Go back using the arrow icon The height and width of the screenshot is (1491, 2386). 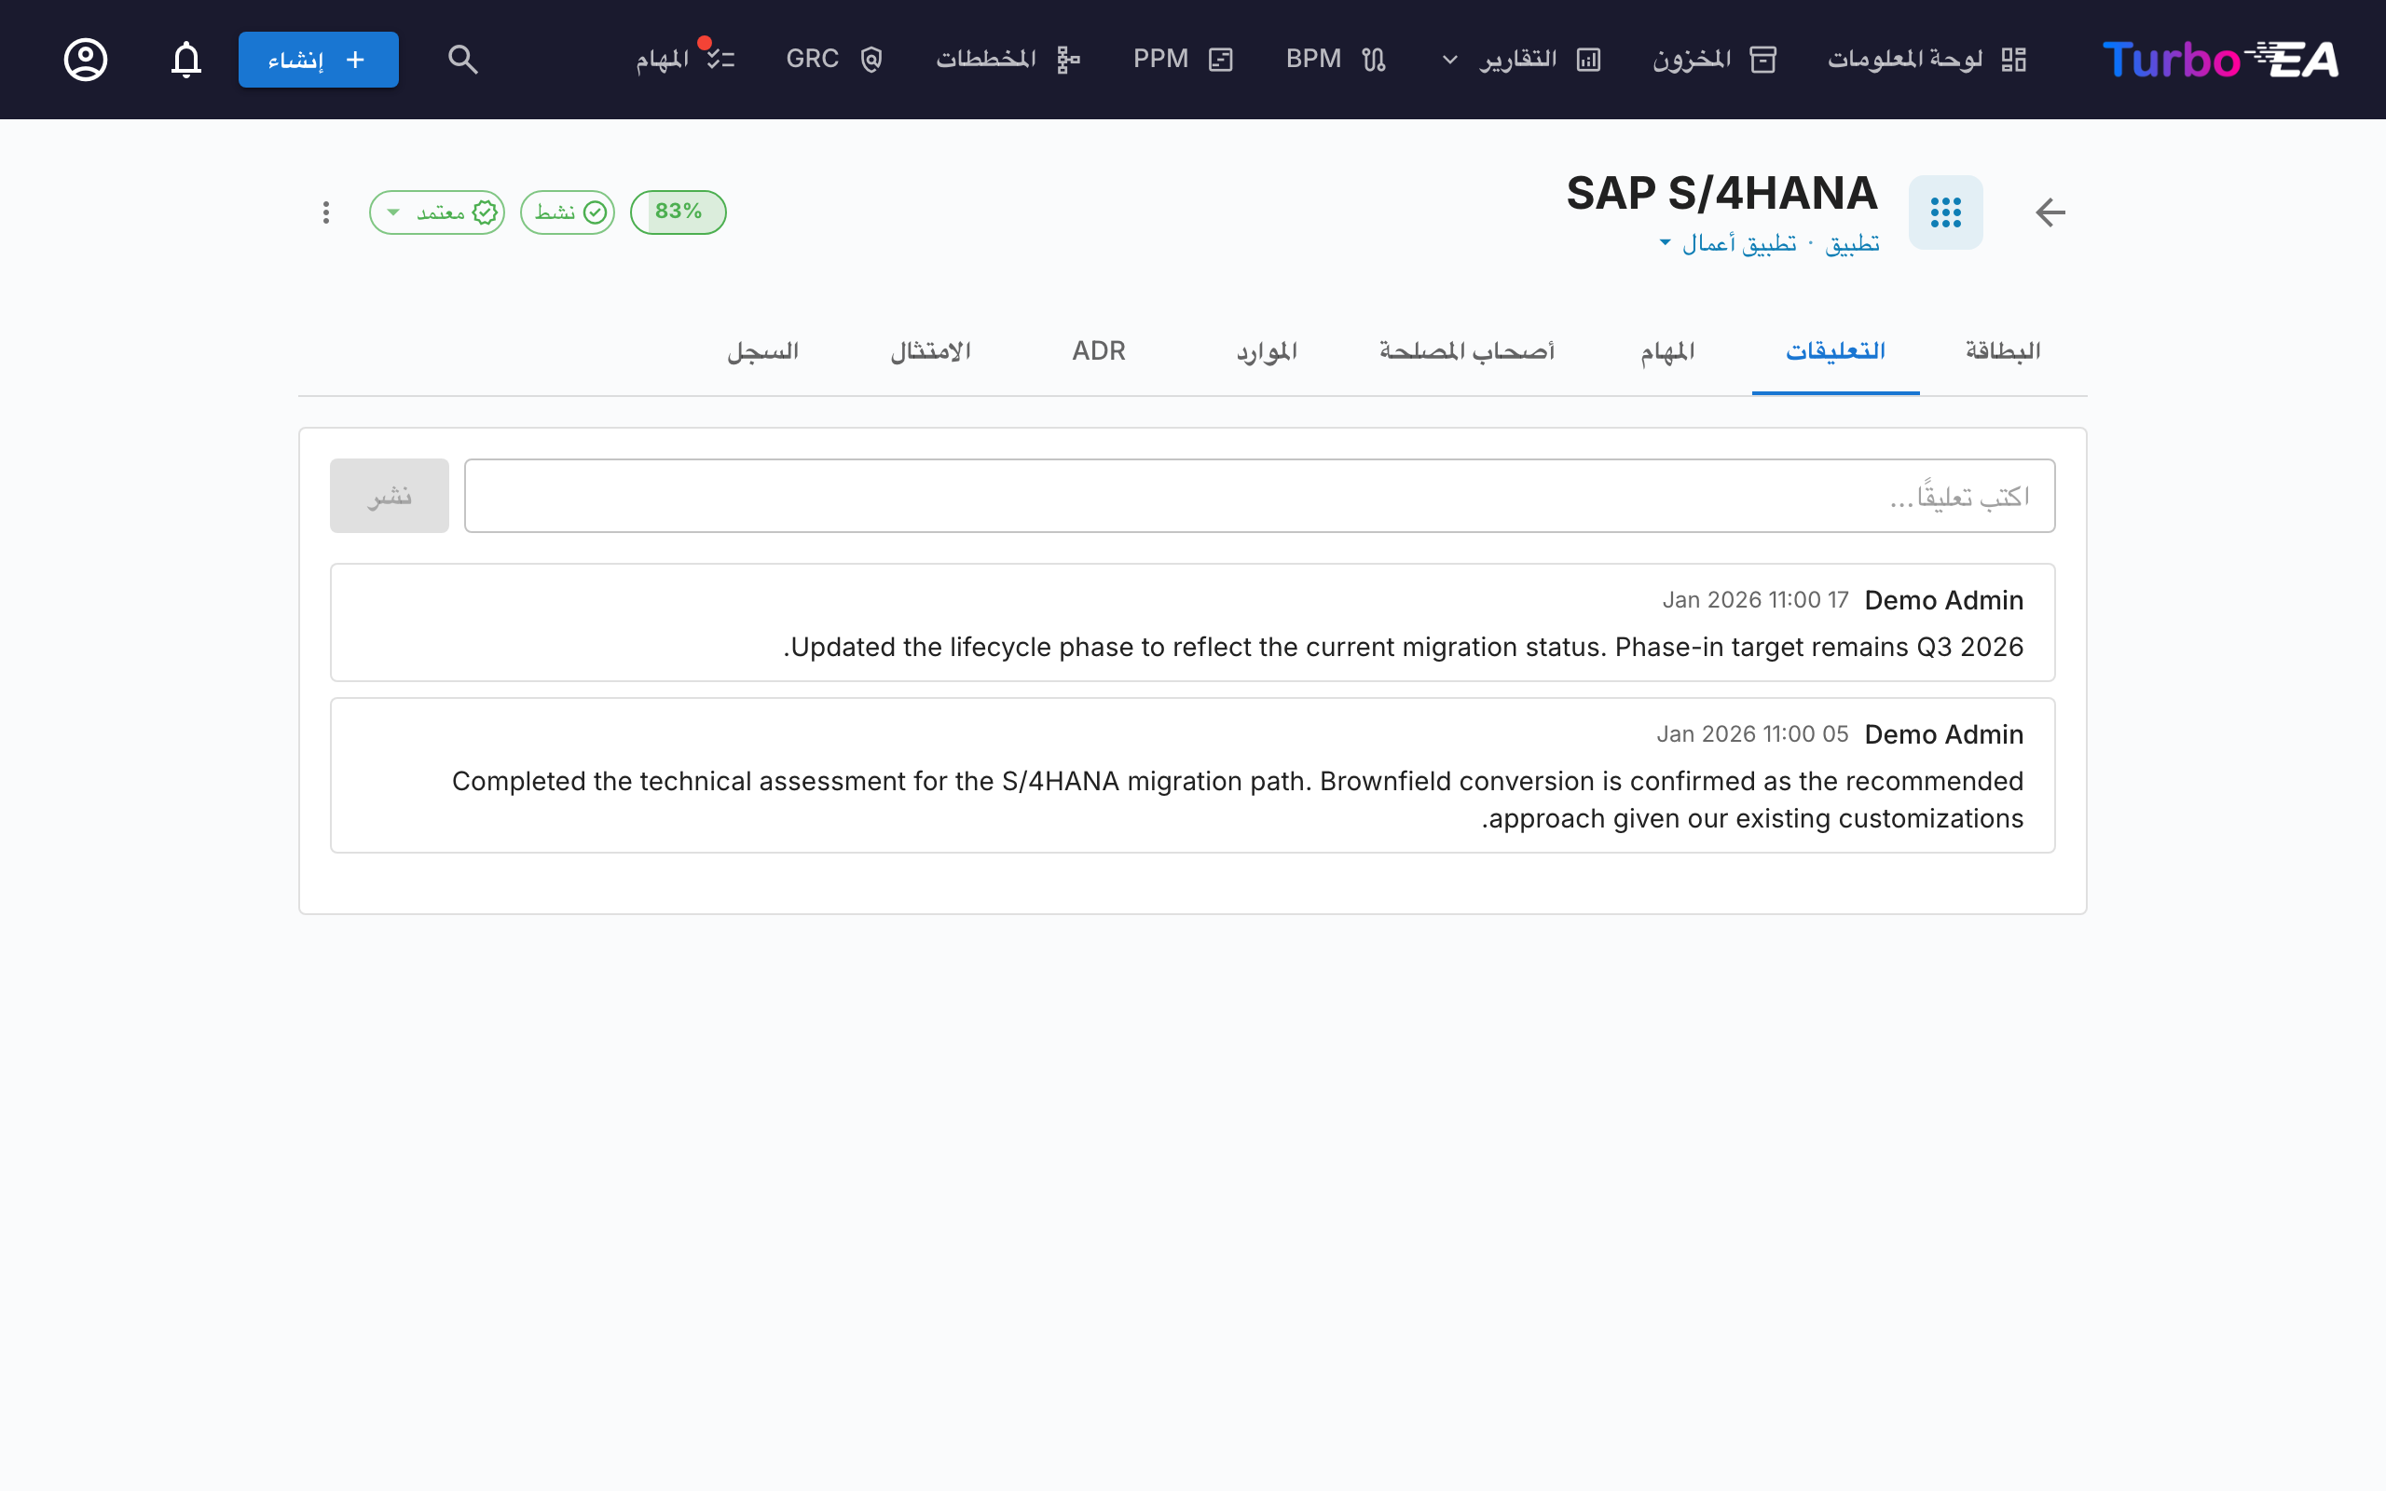2050,212
